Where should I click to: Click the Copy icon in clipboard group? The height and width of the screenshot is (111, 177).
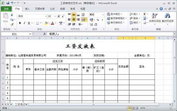click(x=12, y=19)
